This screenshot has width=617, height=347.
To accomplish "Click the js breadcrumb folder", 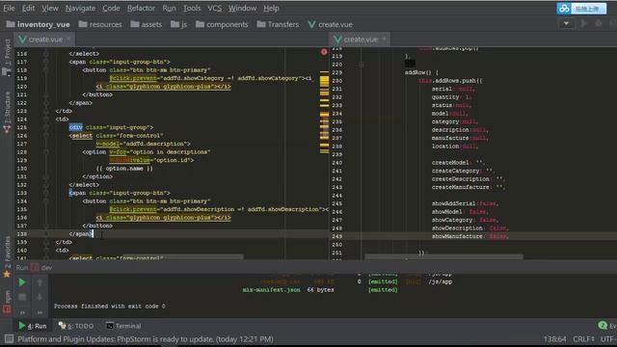I will coord(179,24).
